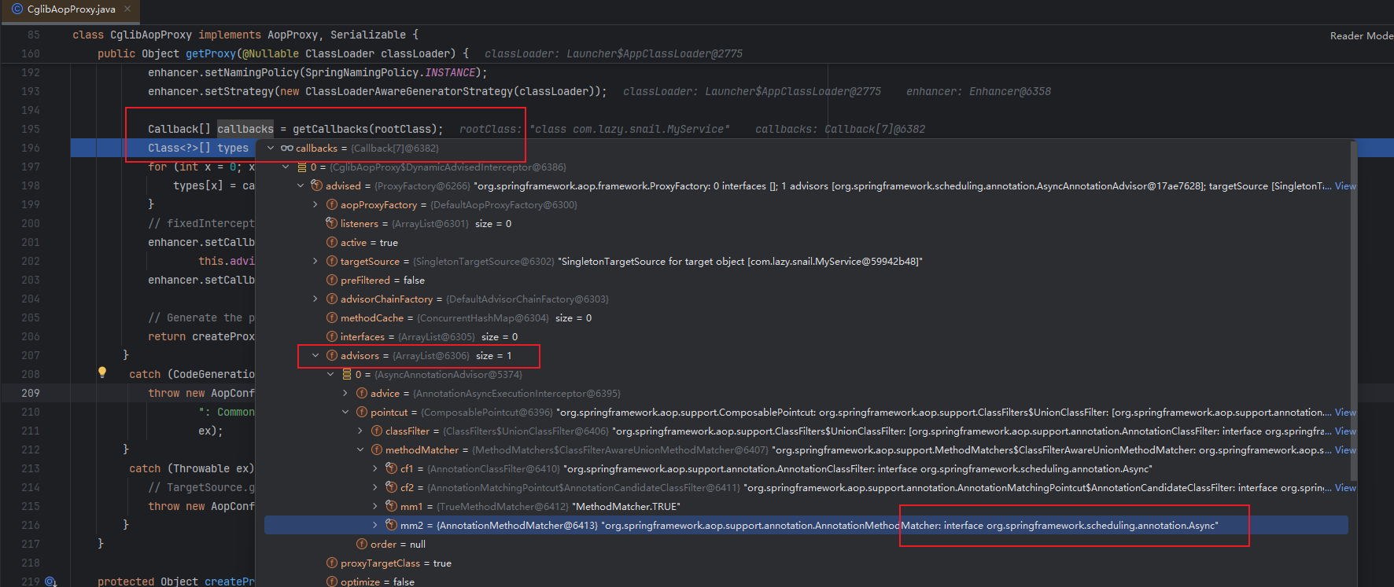
Task: Click the field icon beside optimize
Action: click(332, 581)
